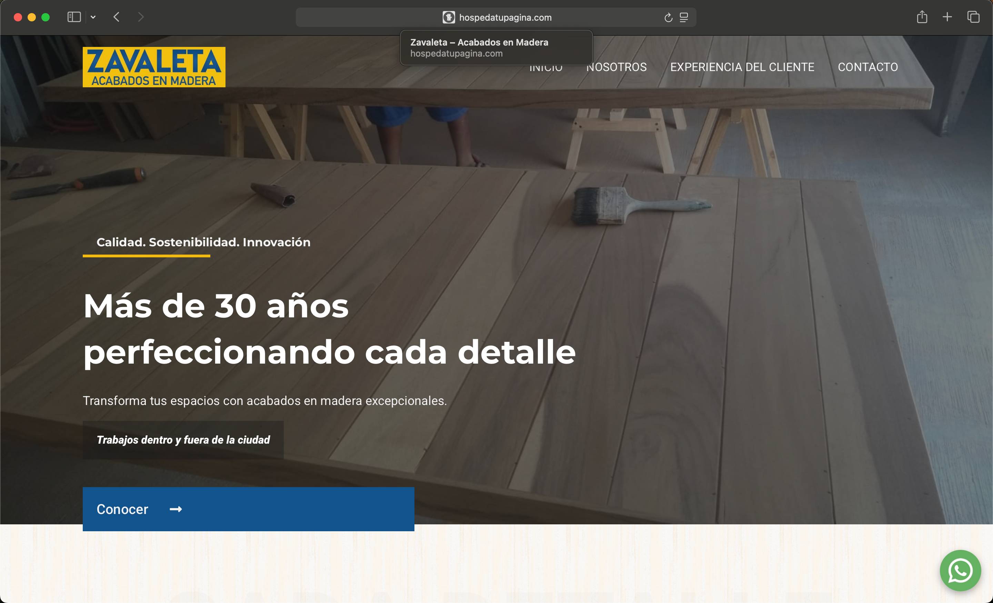Image resolution: width=993 pixels, height=603 pixels.
Task: Click the Conocer button's arrow icon
Action: click(176, 510)
